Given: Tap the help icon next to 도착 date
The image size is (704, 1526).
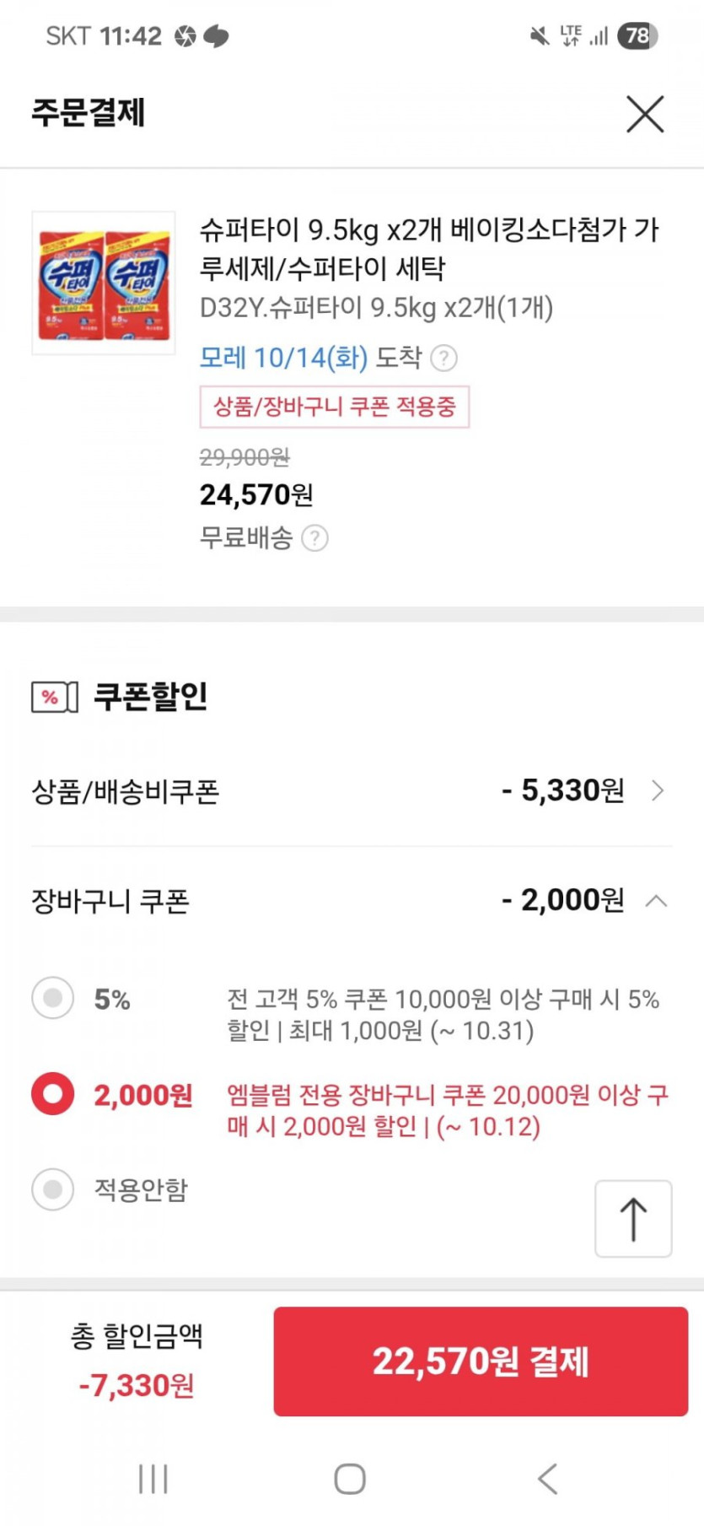Looking at the screenshot, I should tap(443, 359).
